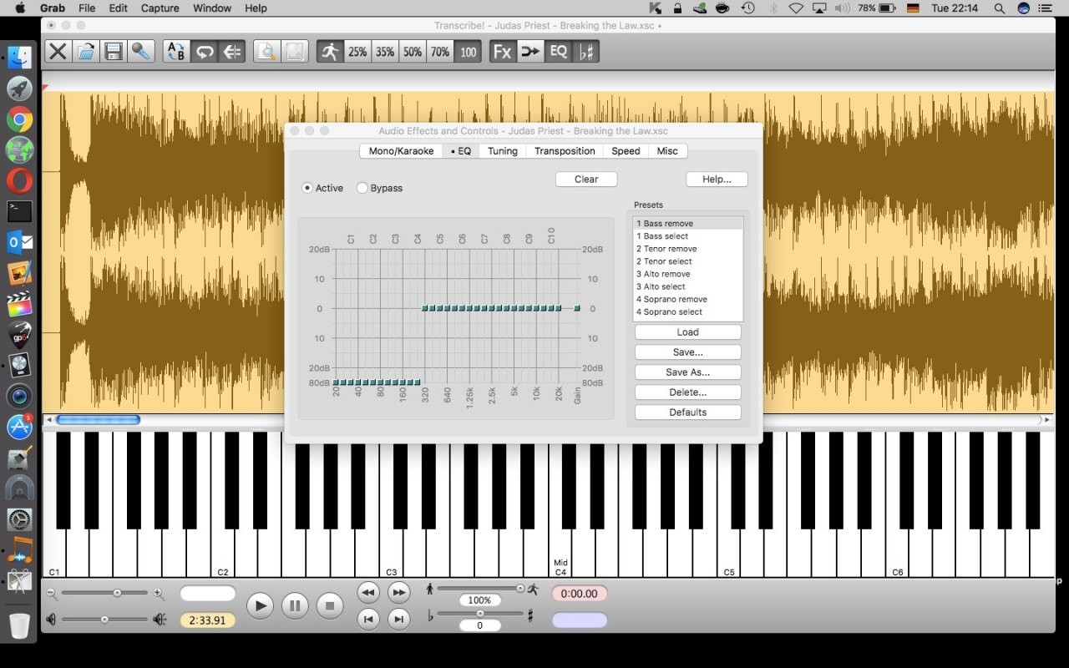Select the Bypass radio button
The image size is (1069, 668).
(x=362, y=188)
